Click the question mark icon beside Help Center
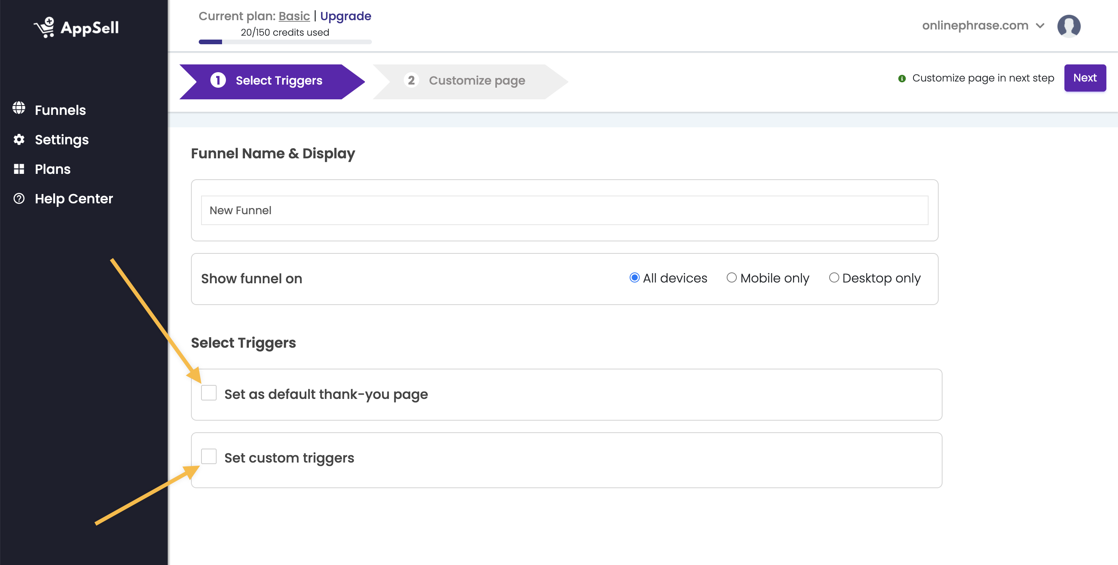The width and height of the screenshot is (1118, 565). pos(19,198)
